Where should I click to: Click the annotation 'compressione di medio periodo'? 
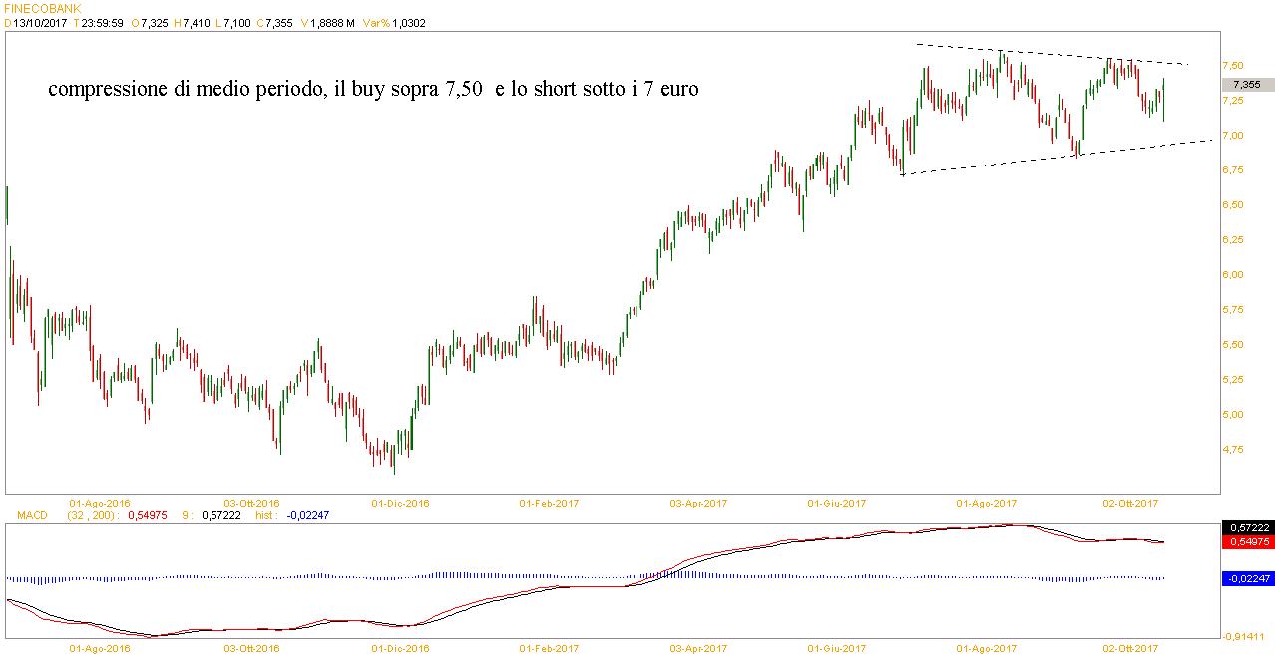188,89
